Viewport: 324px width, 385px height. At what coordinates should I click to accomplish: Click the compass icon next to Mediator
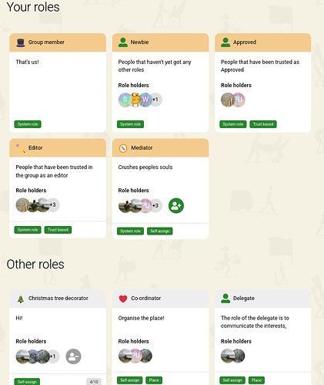[x=123, y=148]
